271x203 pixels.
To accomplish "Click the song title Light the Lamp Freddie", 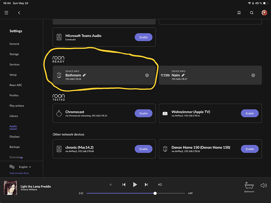I will click(x=36, y=186).
